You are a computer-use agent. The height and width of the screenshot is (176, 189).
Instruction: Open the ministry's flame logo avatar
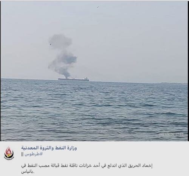coord(9,153)
